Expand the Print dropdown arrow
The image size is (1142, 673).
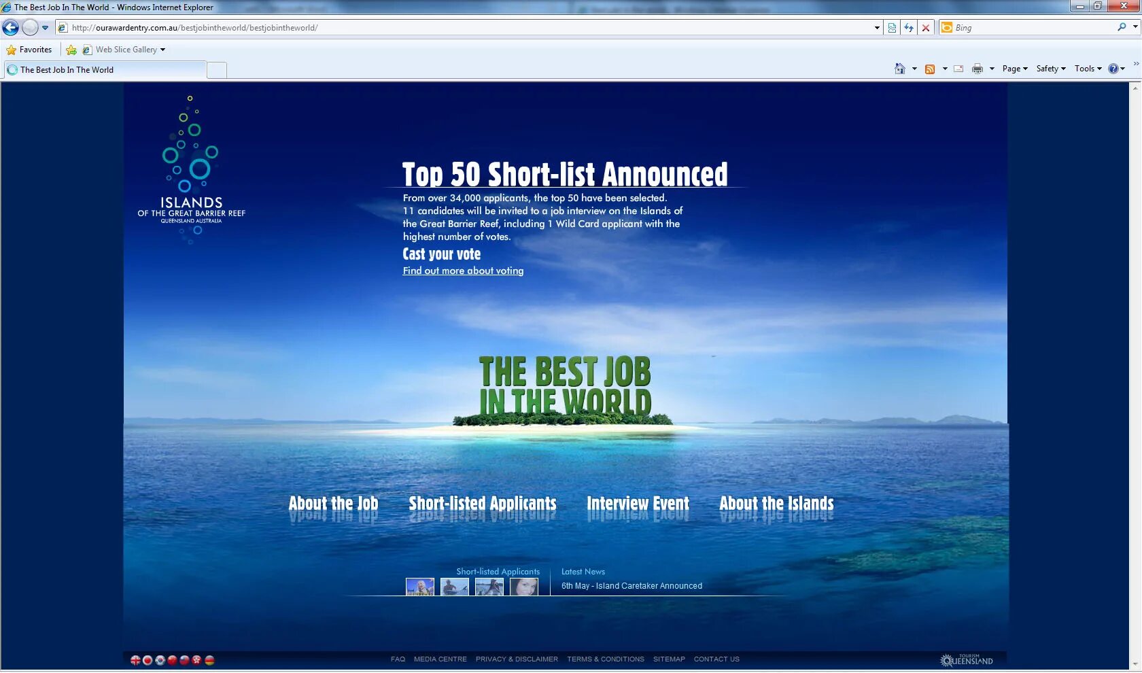(992, 69)
